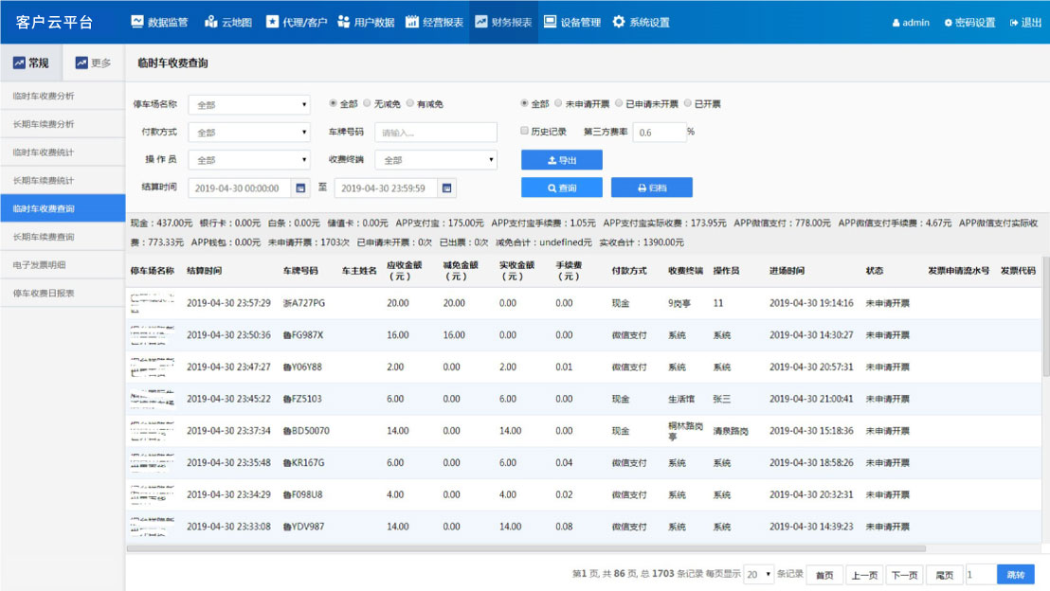This screenshot has width=1050, height=591.
Task: Click plate number 浙A727PG
Action: tap(304, 303)
